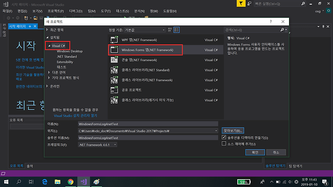The width and height of the screenshot is (333, 187).
Task: Open the action center notification icon
Action: click(325, 182)
